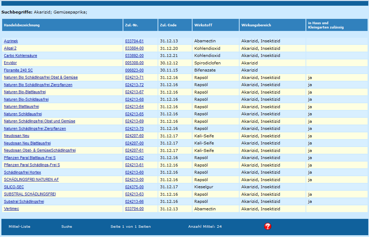Image resolution: width=369 pixels, height=237 pixels.
Task: Select approval number 024207-00
Action: point(134,143)
